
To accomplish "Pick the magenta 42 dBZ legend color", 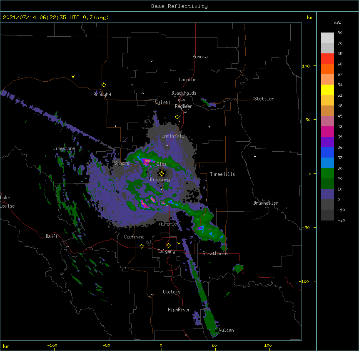I will coord(327,131).
